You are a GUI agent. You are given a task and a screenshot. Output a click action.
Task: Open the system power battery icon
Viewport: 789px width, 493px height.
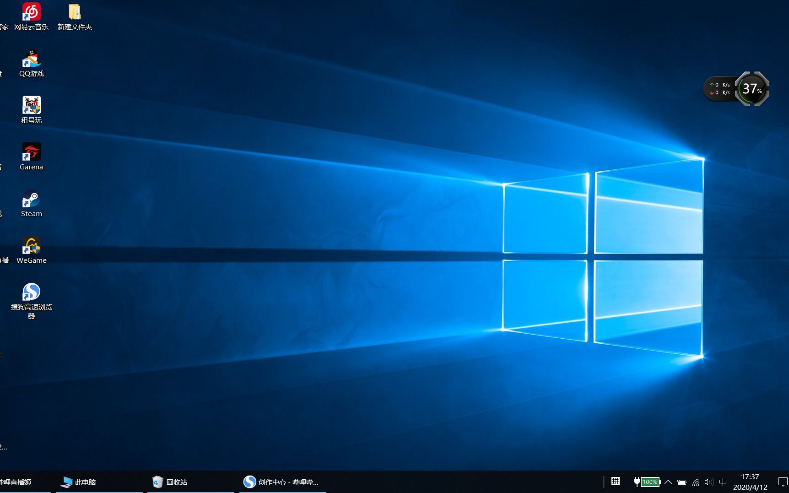(x=682, y=482)
